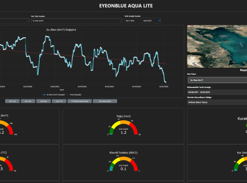
Task: Select the Son 3 Ay time range button
Action: (28, 101)
